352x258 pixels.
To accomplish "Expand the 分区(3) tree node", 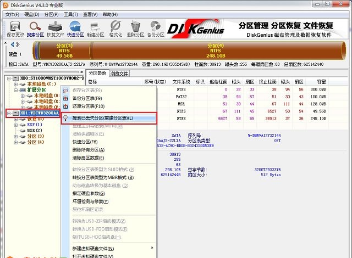I will pyautogui.click(x=16, y=136).
